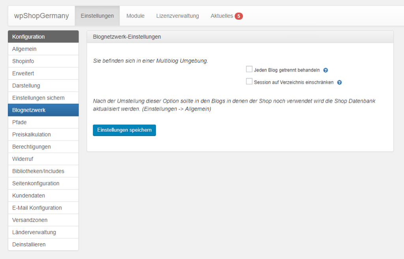Click the Jeden Blog getrennt behandeln label
Screen dimensions: 404x259
287,70
